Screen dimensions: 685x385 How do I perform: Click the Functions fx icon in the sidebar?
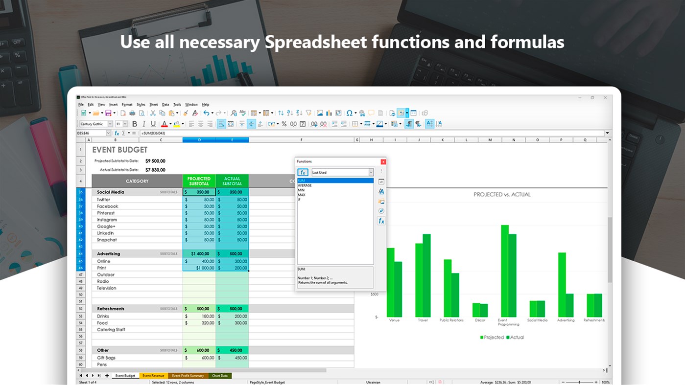(381, 221)
